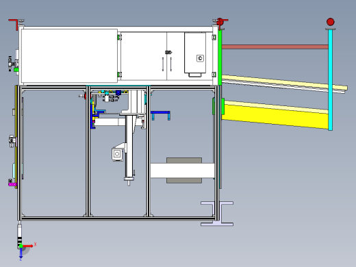Select the control box with the round logo

pos(195,53)
